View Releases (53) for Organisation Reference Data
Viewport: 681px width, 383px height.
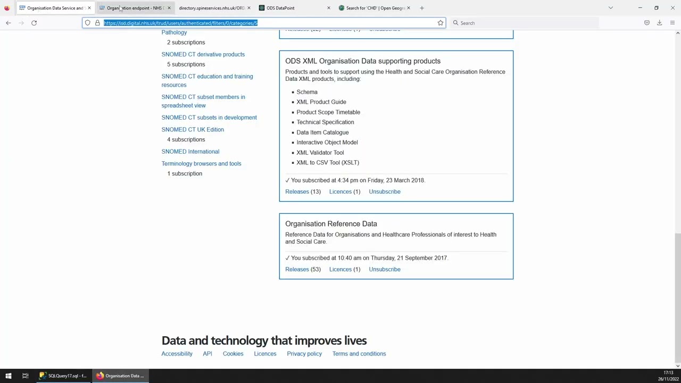pos(303,269)
